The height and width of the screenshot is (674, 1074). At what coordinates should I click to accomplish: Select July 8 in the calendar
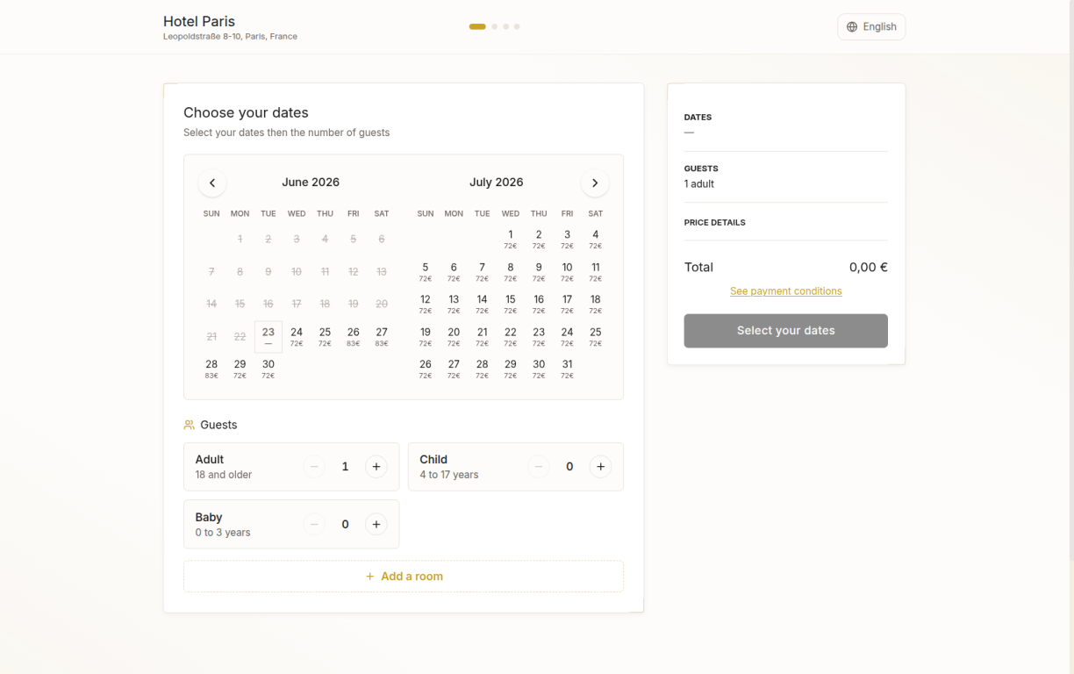tap(511, 272)
